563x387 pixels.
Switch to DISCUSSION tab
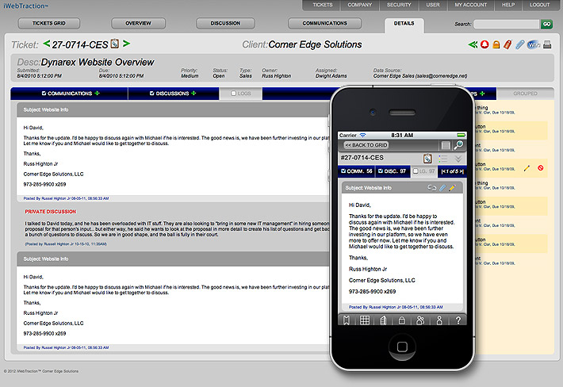pyautogui.click(x=225, y=23)
